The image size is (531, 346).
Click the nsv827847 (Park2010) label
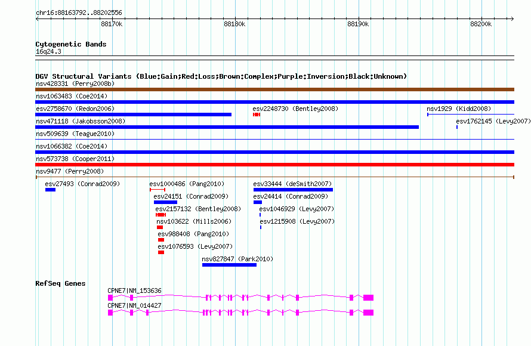coord(237,259)
